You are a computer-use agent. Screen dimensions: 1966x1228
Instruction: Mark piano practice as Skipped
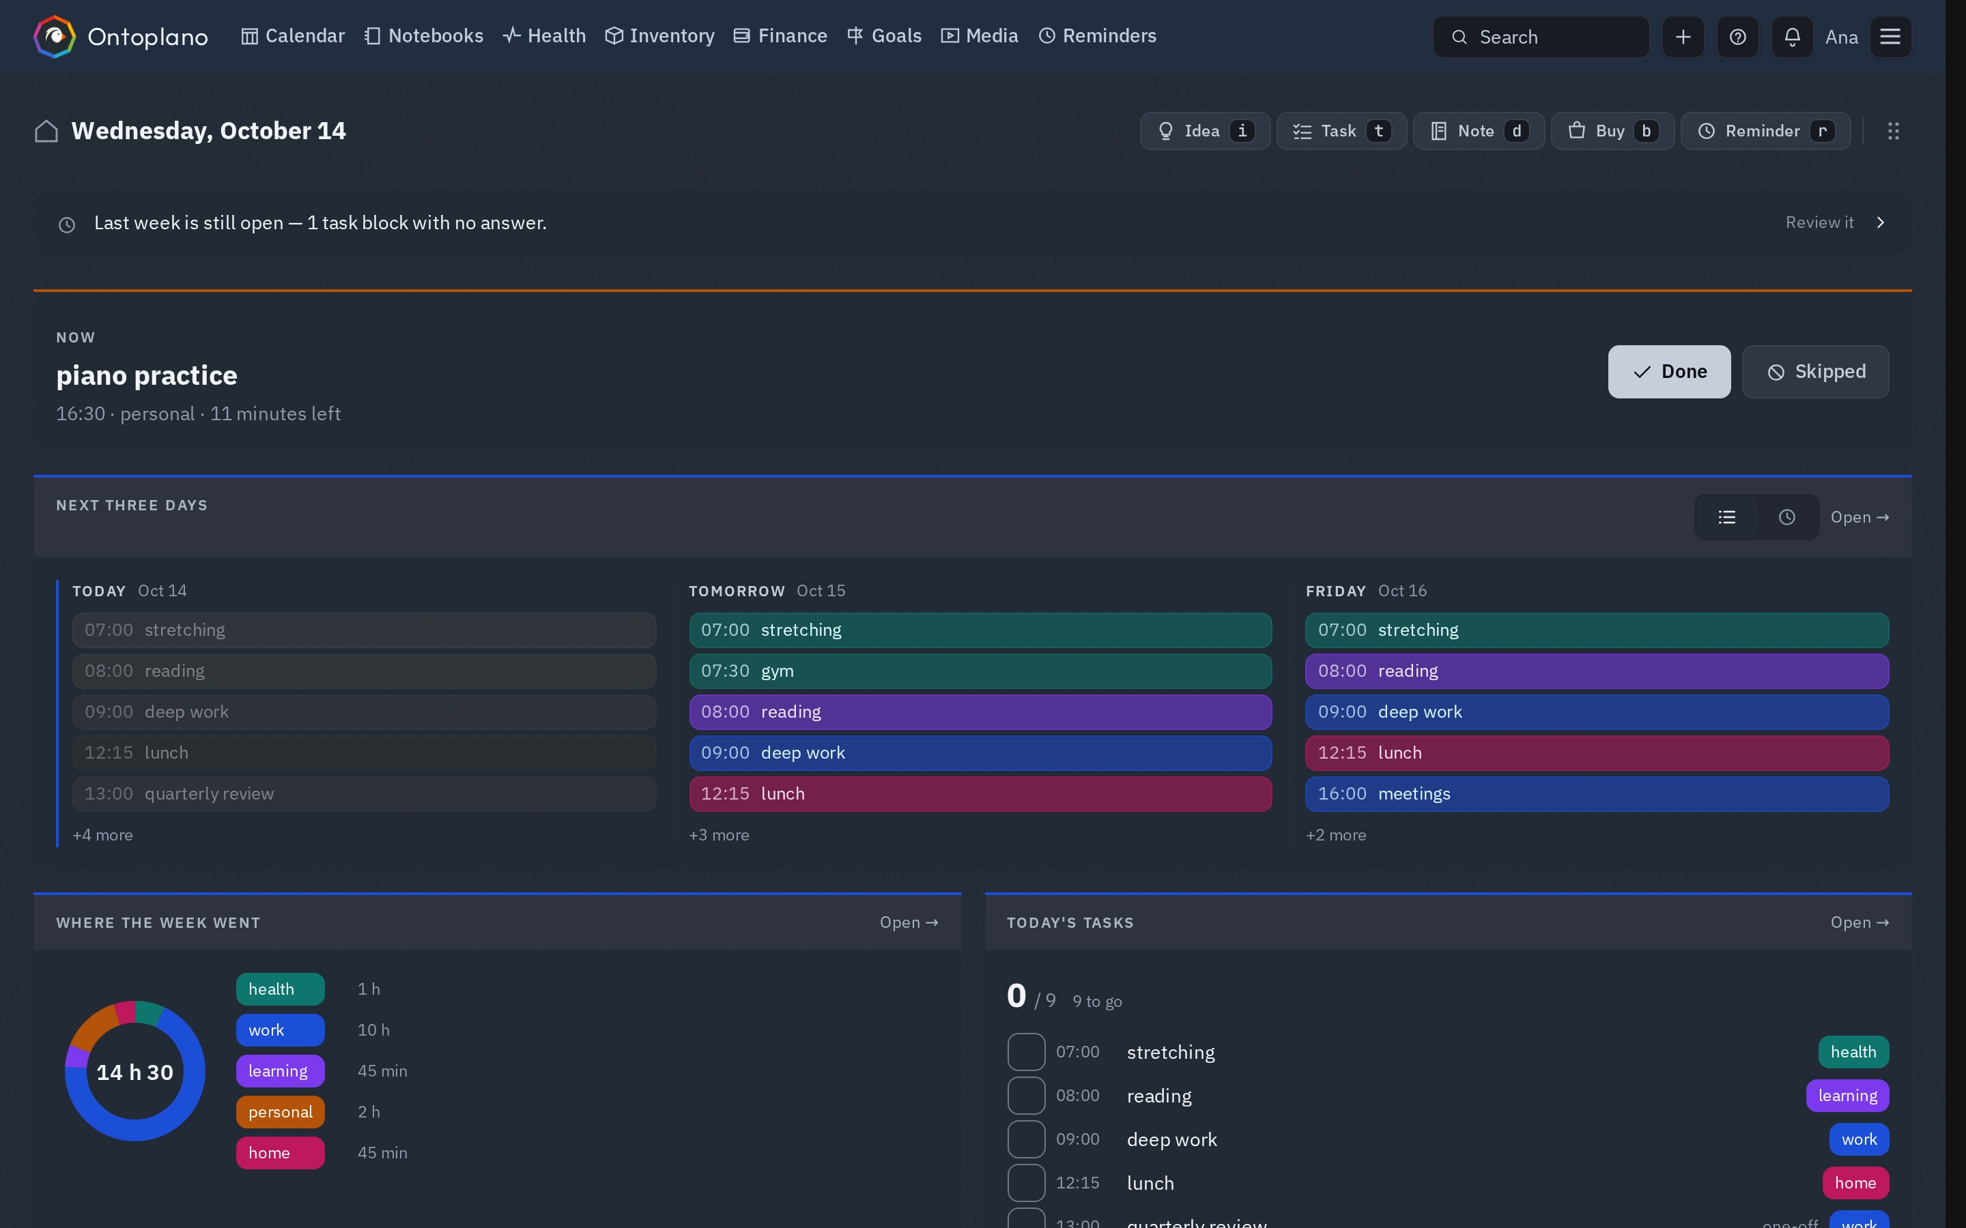click(1815, 372)
